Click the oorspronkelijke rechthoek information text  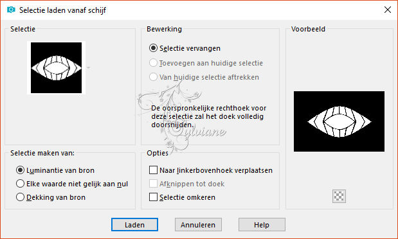click(209, 116)
